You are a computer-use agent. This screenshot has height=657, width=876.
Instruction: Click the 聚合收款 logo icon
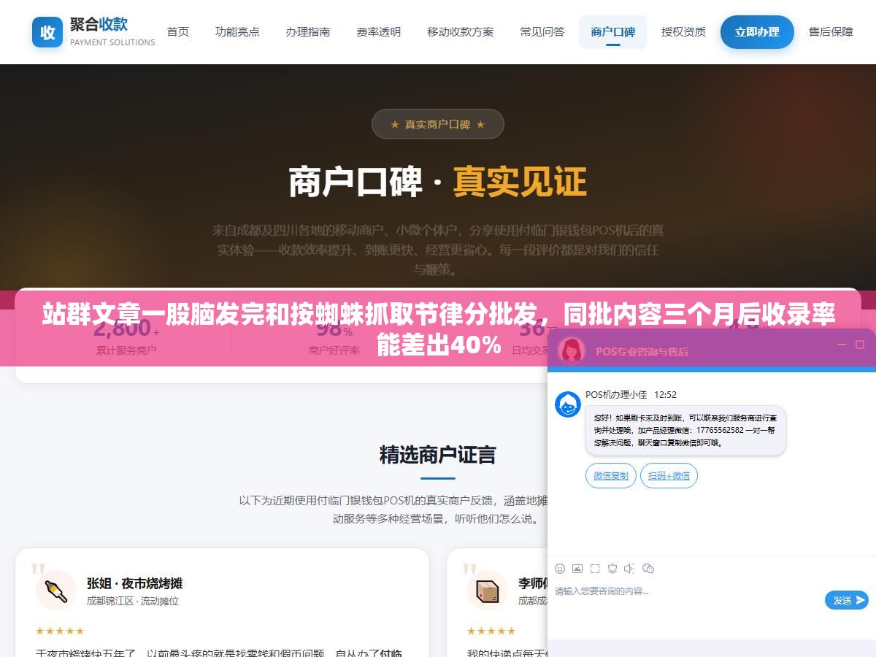tap(47, 32)
